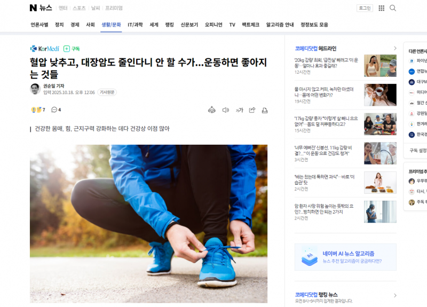Click the reaction emoji count 7
Viewport: 427px width, 307px height.
[38, 110]
